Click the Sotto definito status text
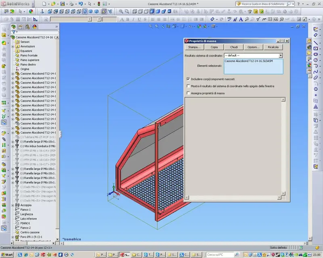The height and width of the screenshot is (258, 323). [x=278, y=248]
